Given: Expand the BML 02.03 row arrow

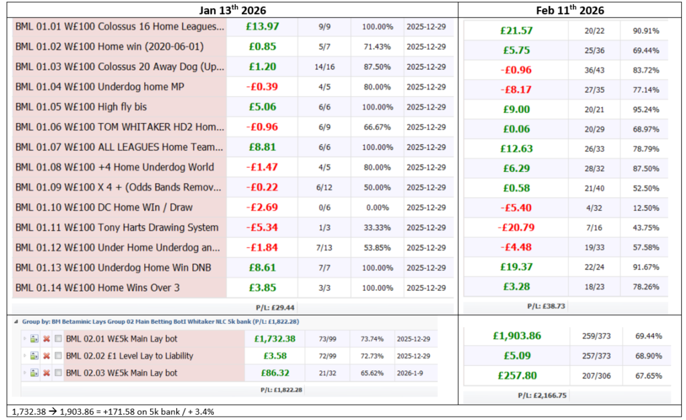Looking at the screenshot, I should [x=25, y=373].
